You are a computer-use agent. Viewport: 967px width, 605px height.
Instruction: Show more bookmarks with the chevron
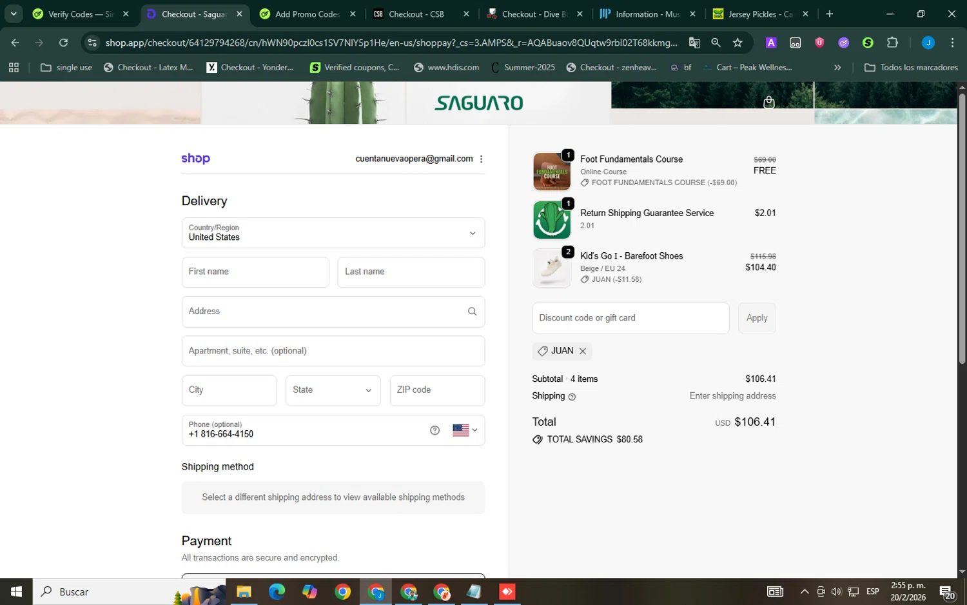coord(837,67)
